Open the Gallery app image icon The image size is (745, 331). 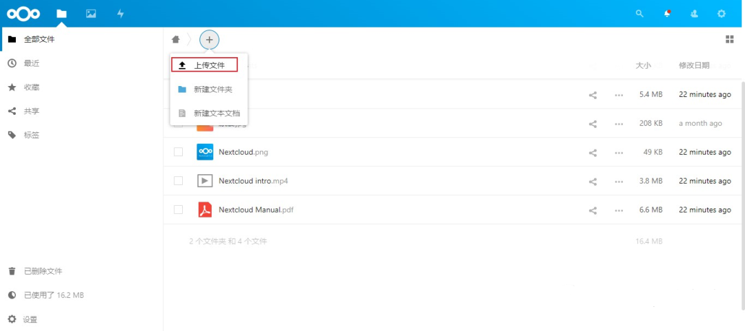(x=91, y=14)
